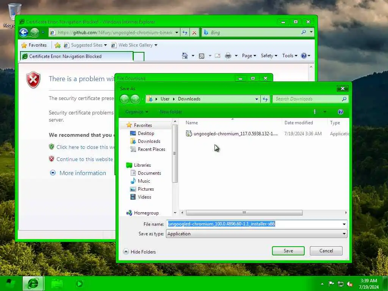Open the view options dropdown arrow in Save As
The height and width of the screenshot is (291, 388).
coord(325,112)
